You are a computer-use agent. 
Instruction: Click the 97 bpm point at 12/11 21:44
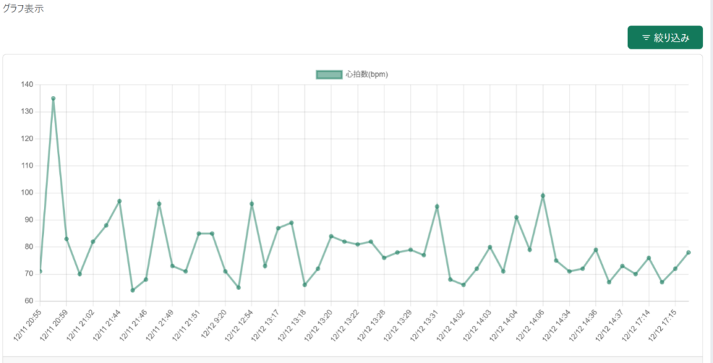coord(119,201)
